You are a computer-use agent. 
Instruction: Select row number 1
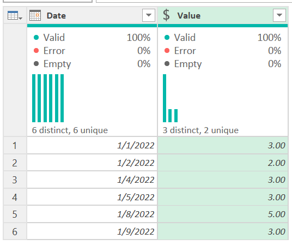coord(15,145)
